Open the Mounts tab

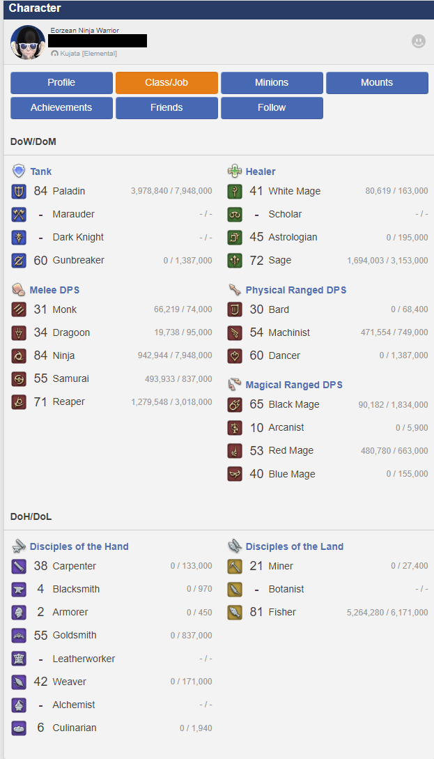(377, 83)
